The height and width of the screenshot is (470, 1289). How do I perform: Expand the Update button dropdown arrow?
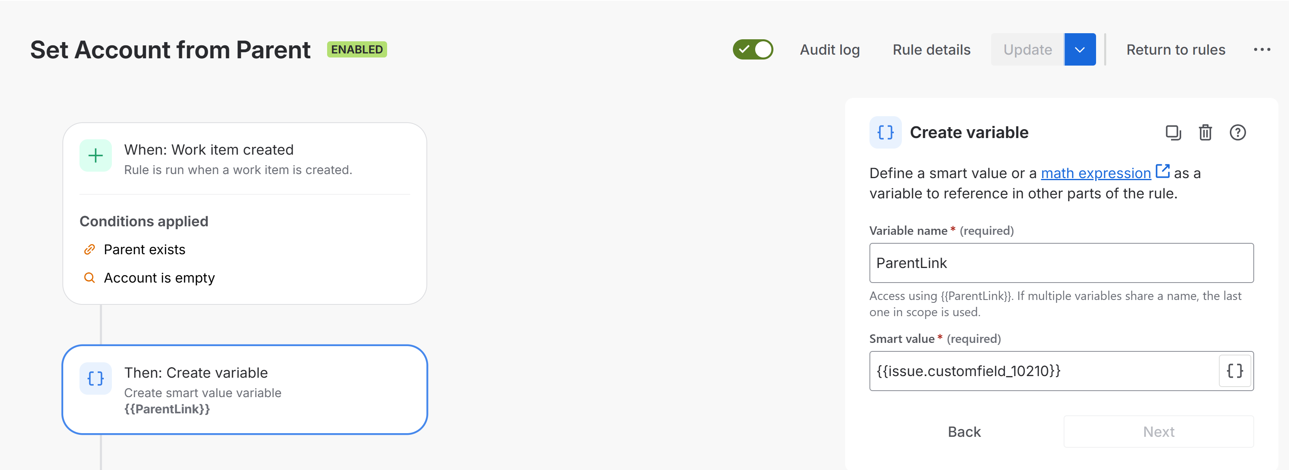(1080, 49)
